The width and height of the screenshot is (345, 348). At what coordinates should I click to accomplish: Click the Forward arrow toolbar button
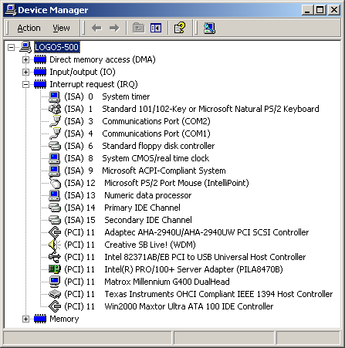[x=114, y=28]
